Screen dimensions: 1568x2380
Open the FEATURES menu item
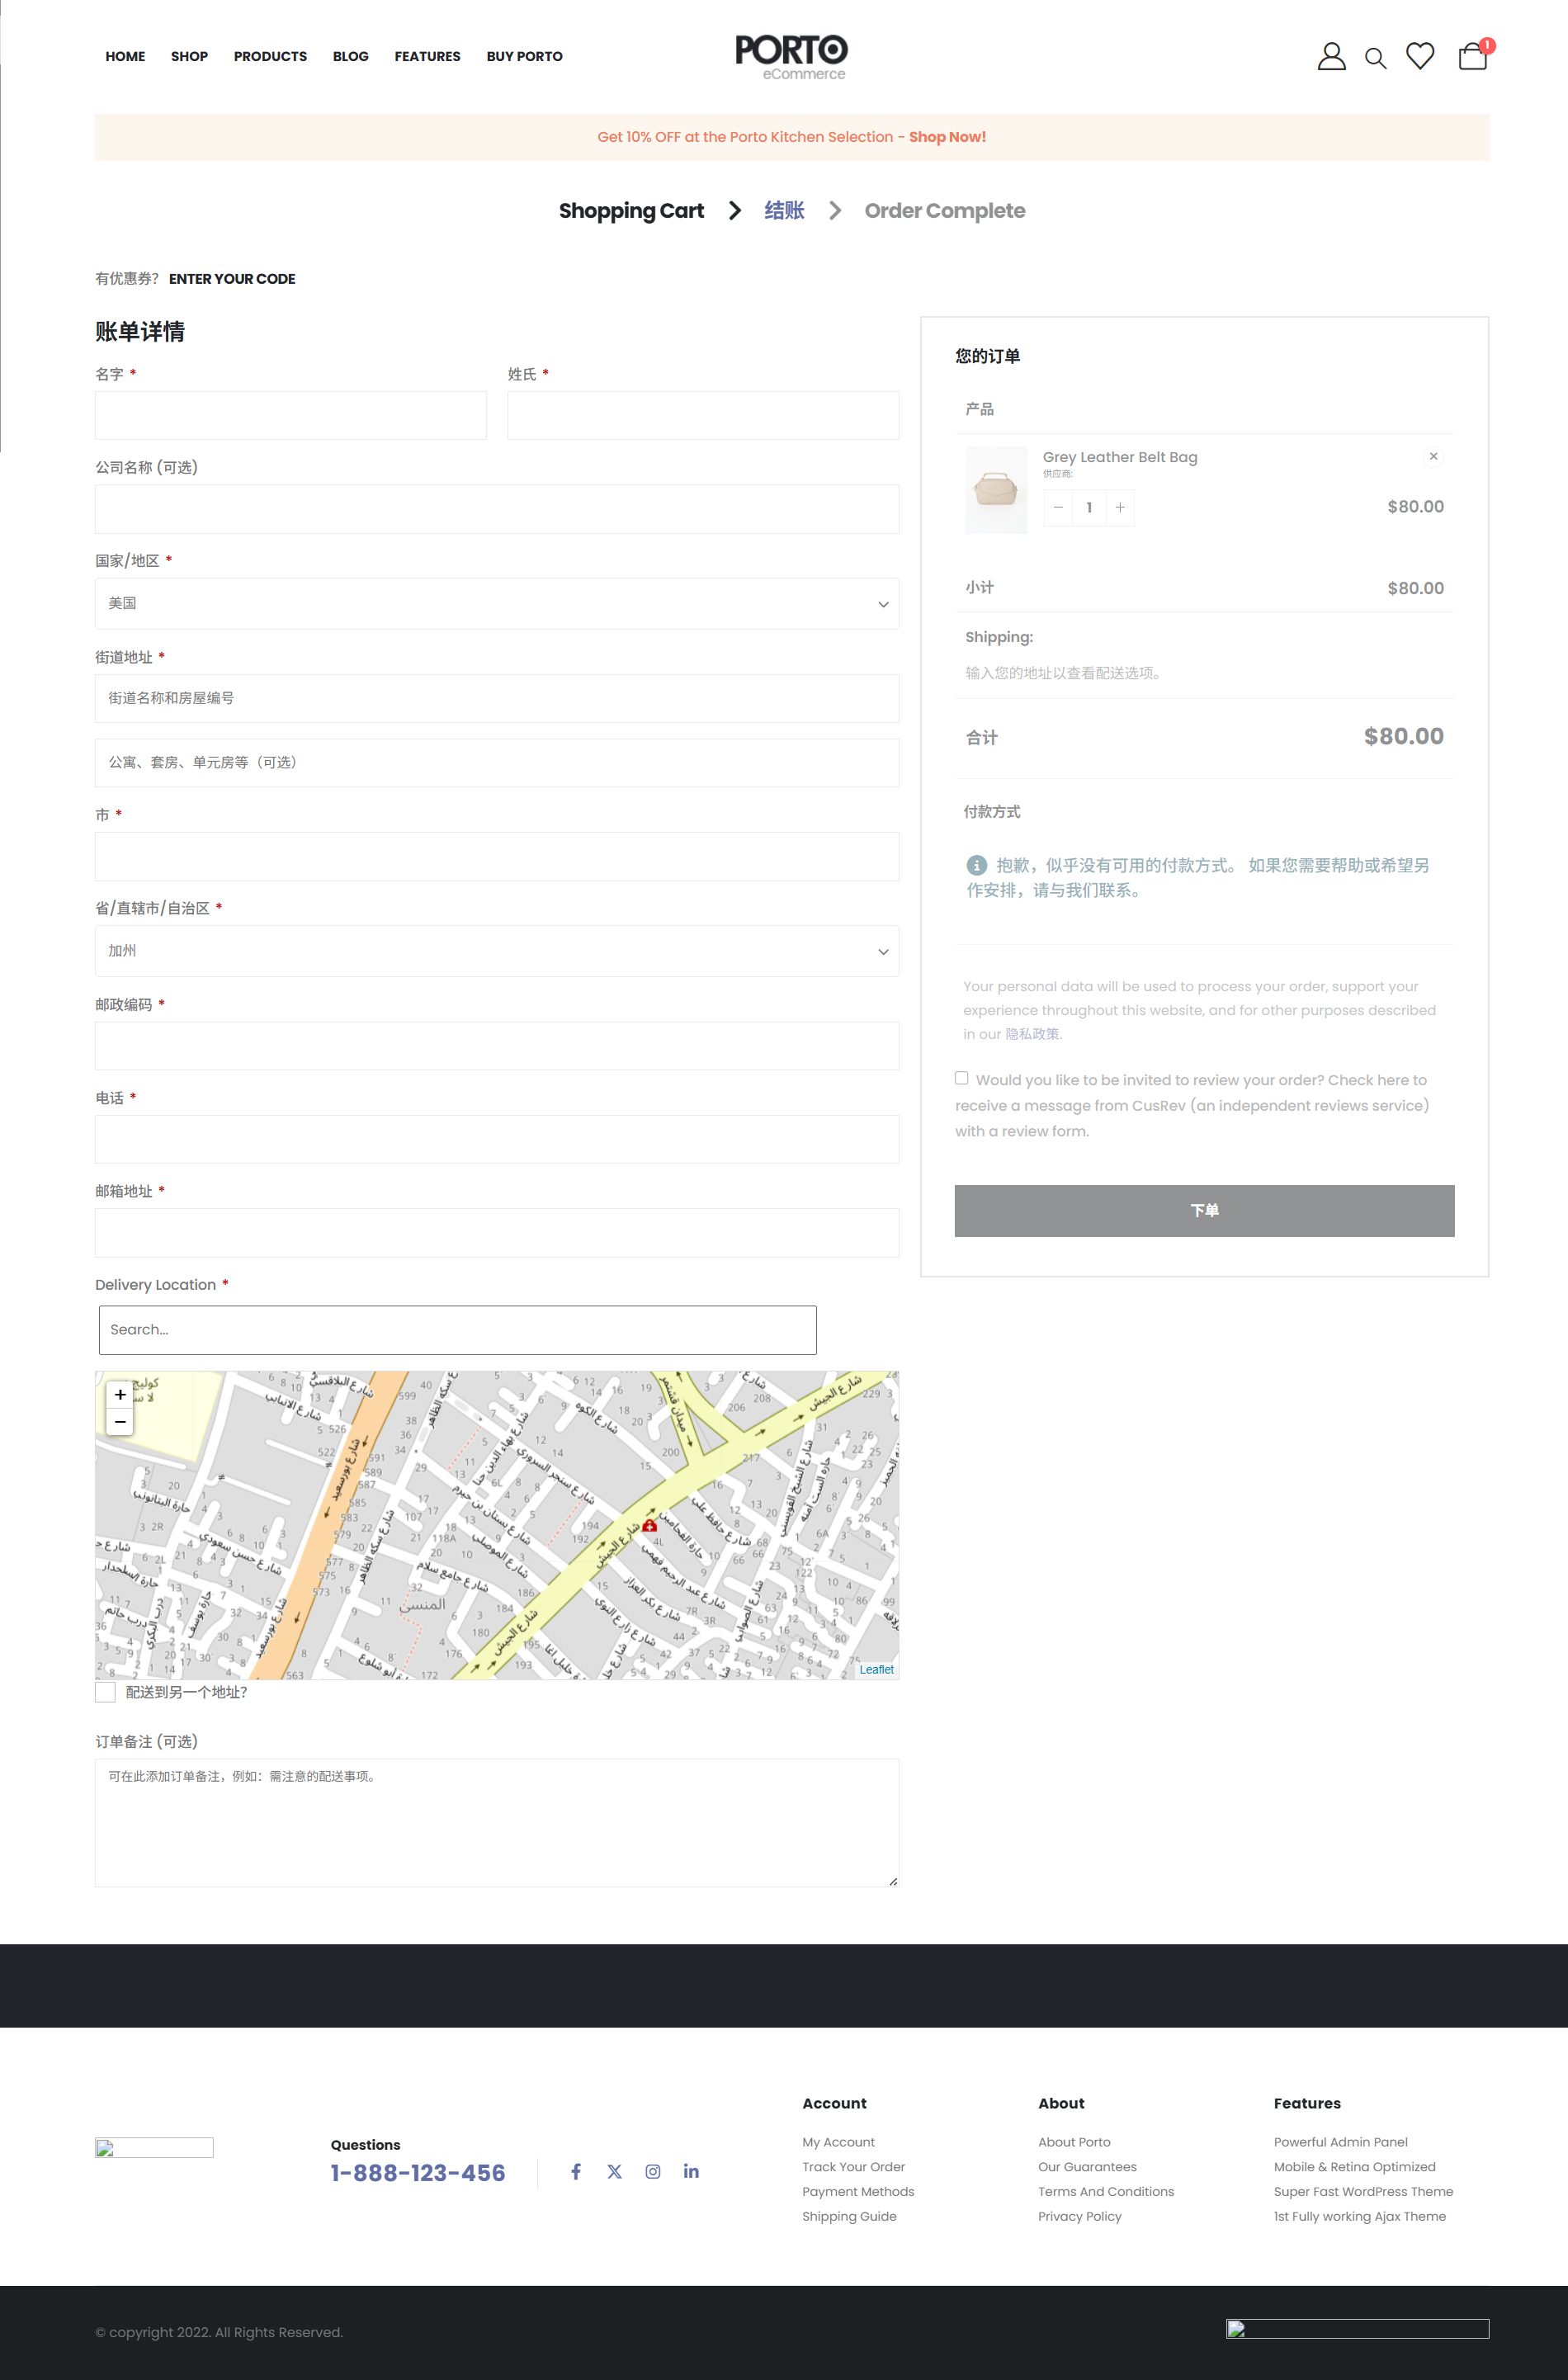coord(427,56)
